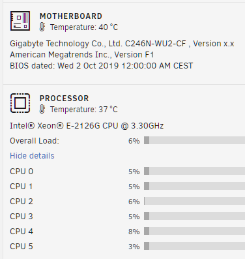The image size is (245, 259).
Task: Collapse CPU details with Hide details
Action: pos(32,156)
